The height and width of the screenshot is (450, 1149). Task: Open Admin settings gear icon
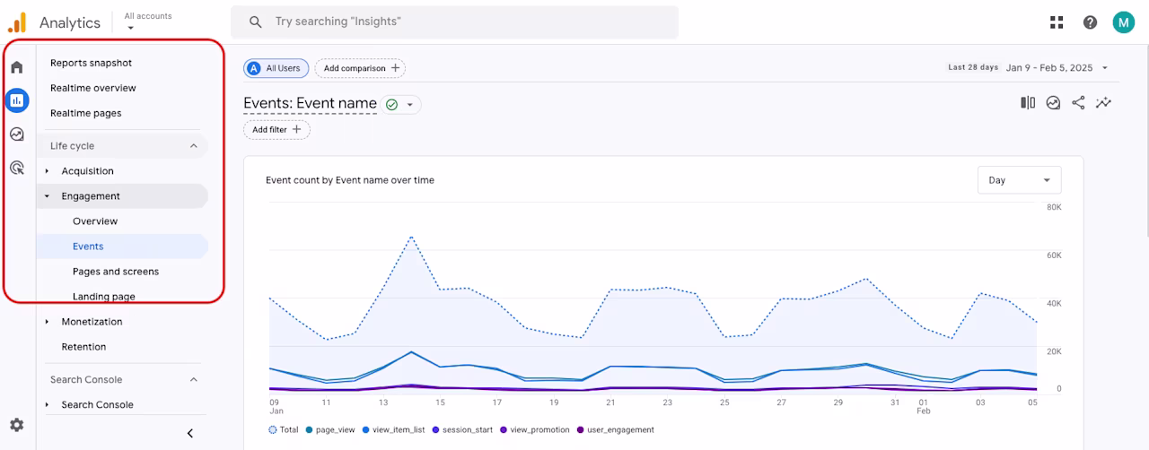[x=16, y=425]
